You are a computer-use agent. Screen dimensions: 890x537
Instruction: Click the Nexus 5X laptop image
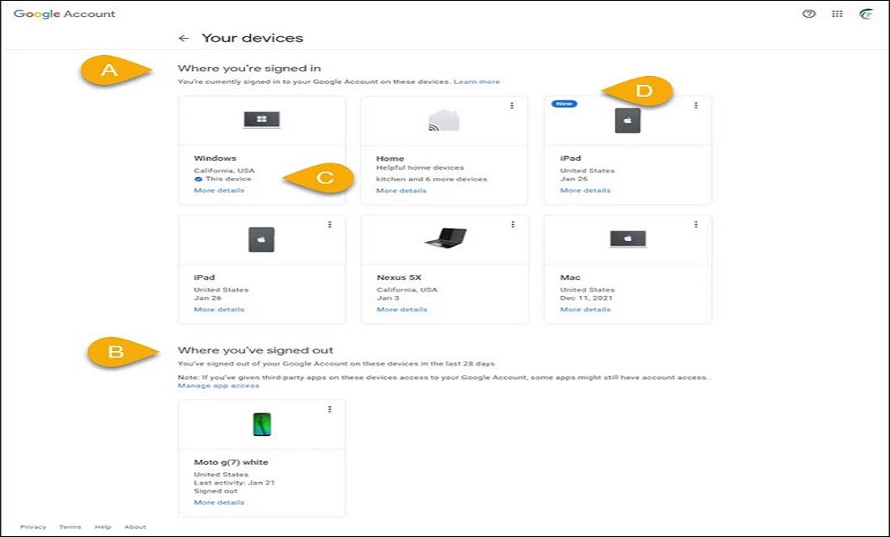point(443,239)
